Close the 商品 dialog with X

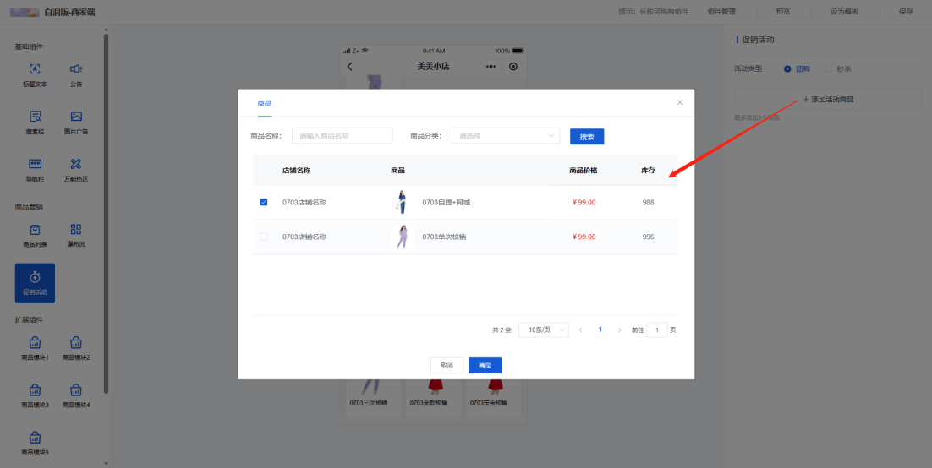(680, 102)
